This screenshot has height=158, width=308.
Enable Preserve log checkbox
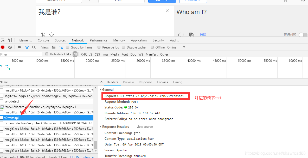(99, 47)
